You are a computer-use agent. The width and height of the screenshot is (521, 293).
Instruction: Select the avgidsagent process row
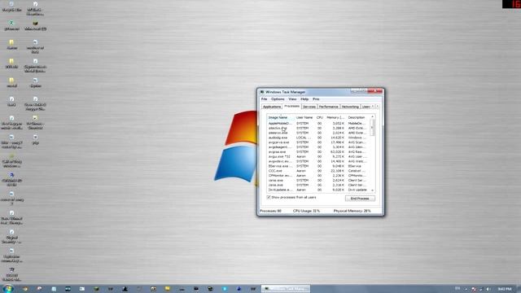318,146
